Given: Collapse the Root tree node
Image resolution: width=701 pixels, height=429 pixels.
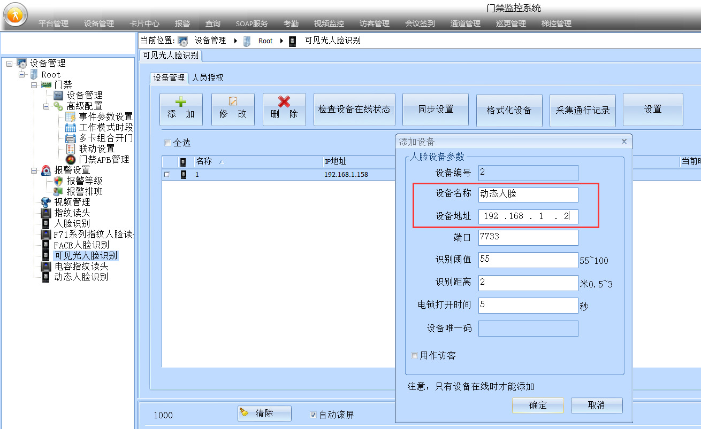Looking at the screenshot, I should point(21,74).
